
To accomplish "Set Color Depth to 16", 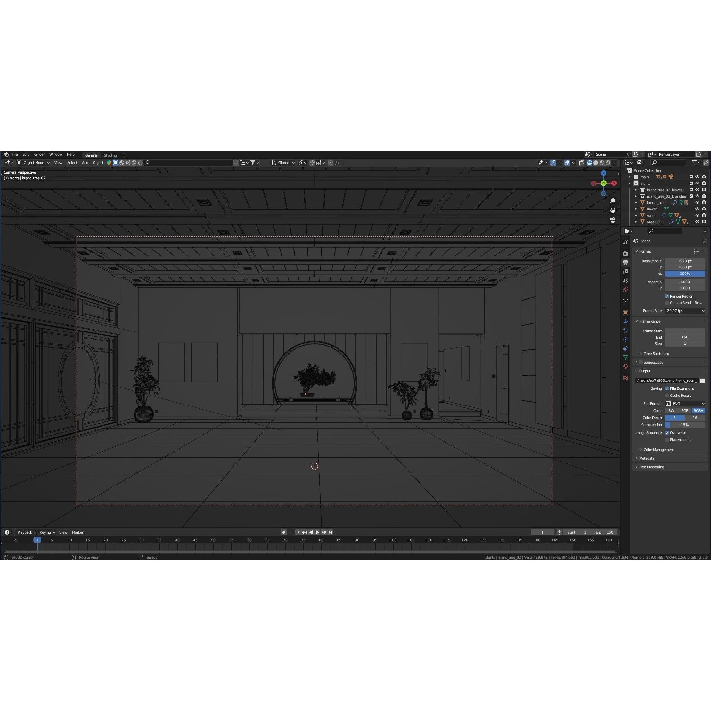I will (x=695, y=418).
